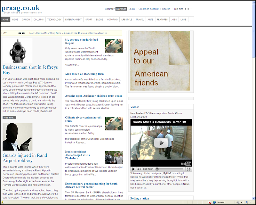Play the video with the small play button

[133, 169]
